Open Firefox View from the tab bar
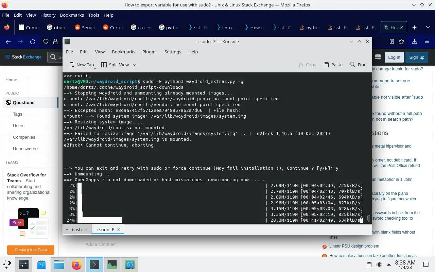 (x=7, y=28)
